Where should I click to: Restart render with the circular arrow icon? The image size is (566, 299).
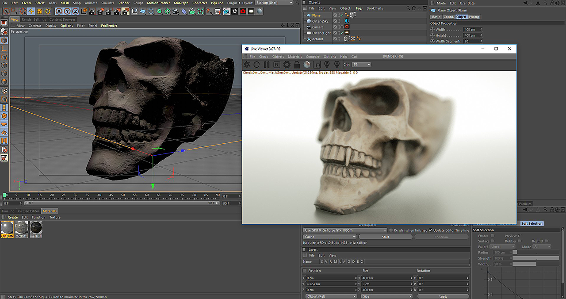click(256, 65)
